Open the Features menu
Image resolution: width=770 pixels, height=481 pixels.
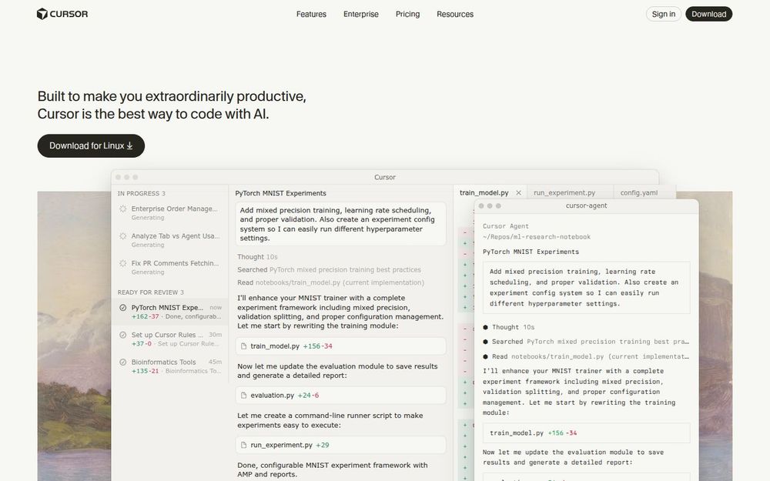coord(311,14)
